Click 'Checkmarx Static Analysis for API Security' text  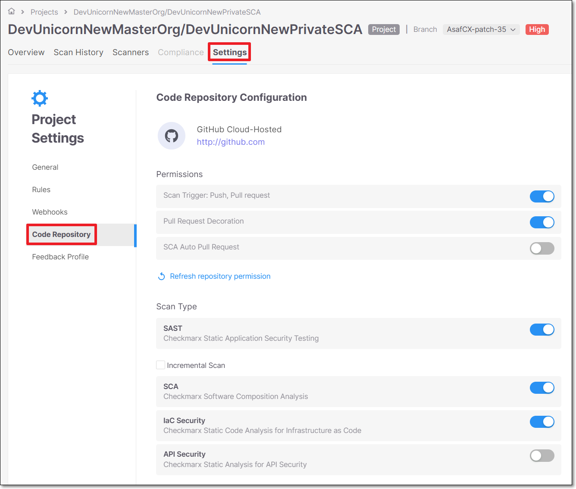point(235,464)
